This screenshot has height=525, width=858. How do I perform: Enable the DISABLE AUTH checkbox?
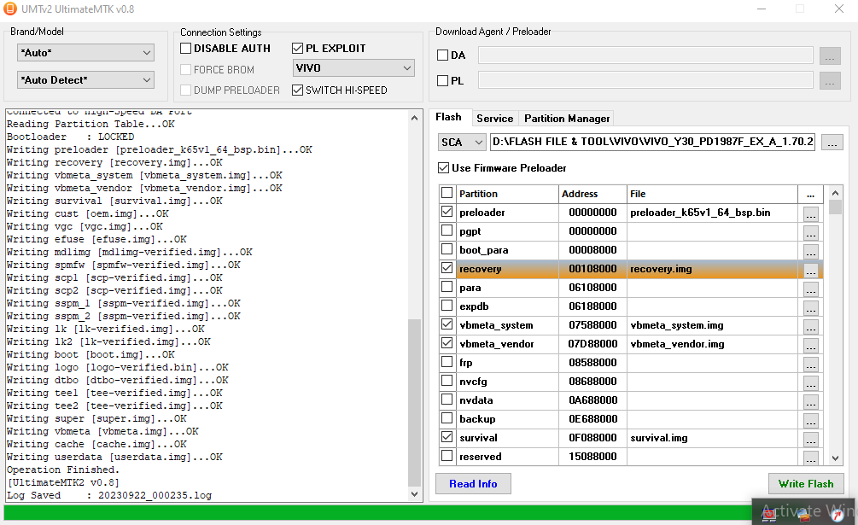tap(186, 49)
